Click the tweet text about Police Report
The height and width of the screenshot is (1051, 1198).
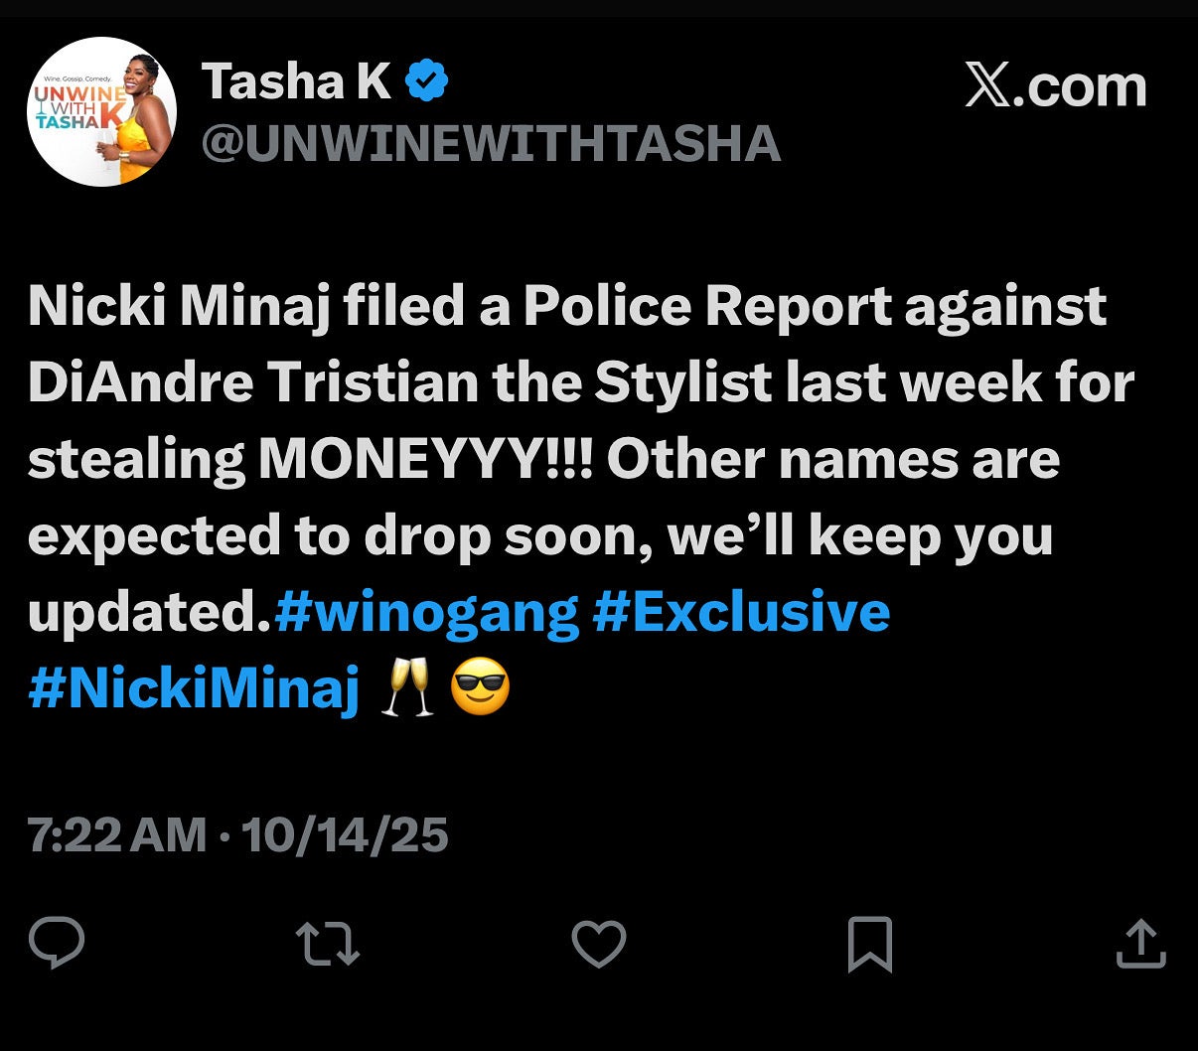coord(581,459)
